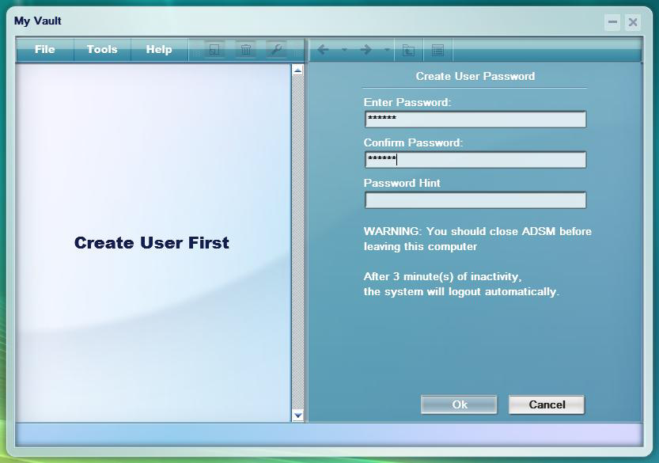
Task: Click the 'Create User Password' heading
Action: pos(475,76)
